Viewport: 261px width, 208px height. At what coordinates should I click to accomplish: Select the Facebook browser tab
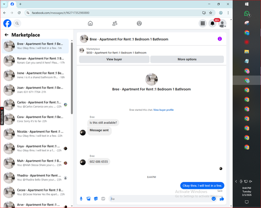(x=12, y=4)
